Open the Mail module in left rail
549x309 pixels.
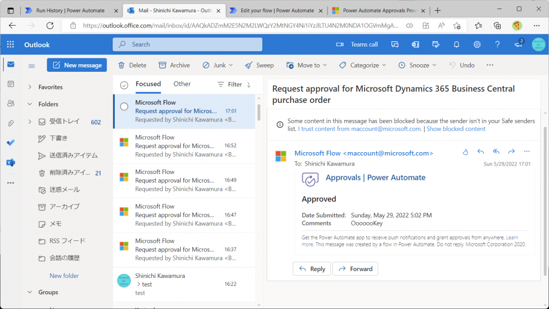click(x=11, y=65)
